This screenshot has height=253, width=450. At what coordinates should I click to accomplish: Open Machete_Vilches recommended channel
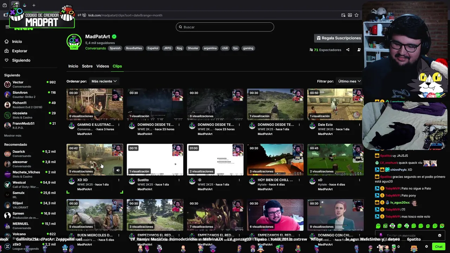[30, 174]
